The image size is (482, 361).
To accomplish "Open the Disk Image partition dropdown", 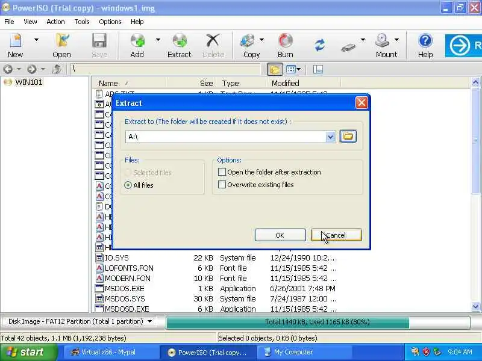I will [149, 321].
